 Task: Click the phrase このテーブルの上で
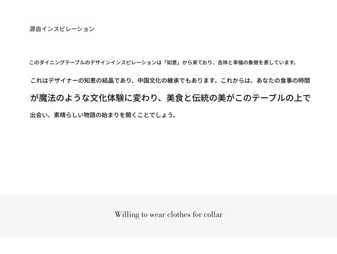pyautogui.click(x=273, y=98)
